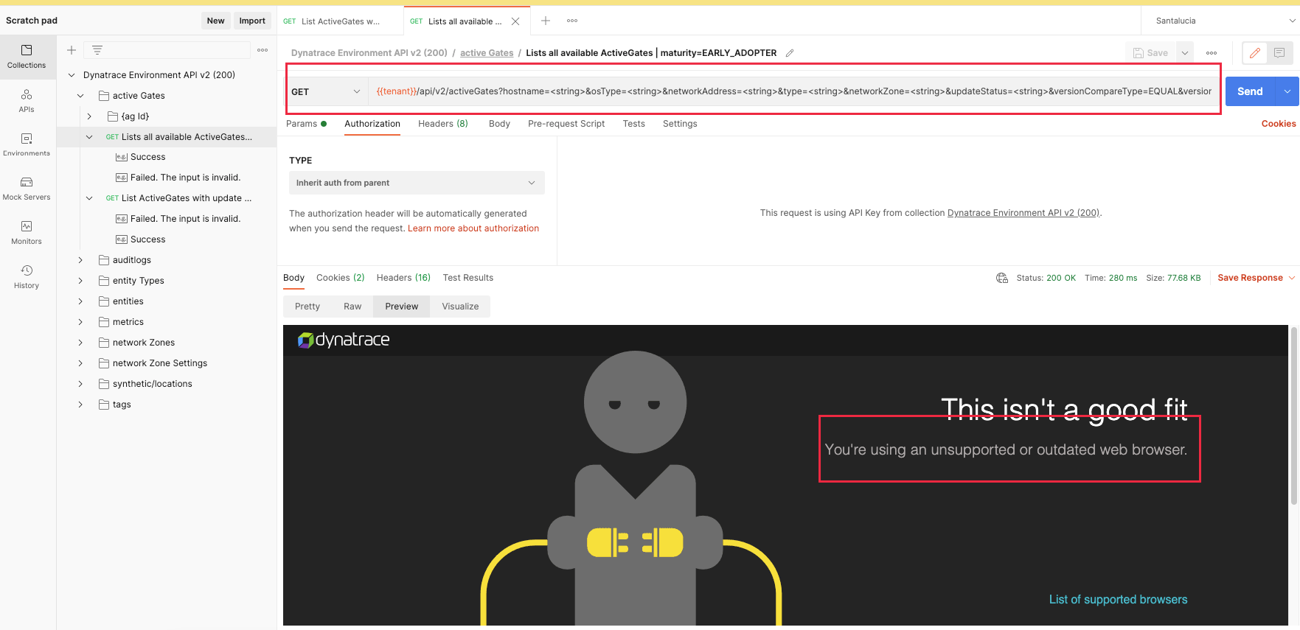
Task: Open the Collections sidebar panel
Action: click(27, 56)
